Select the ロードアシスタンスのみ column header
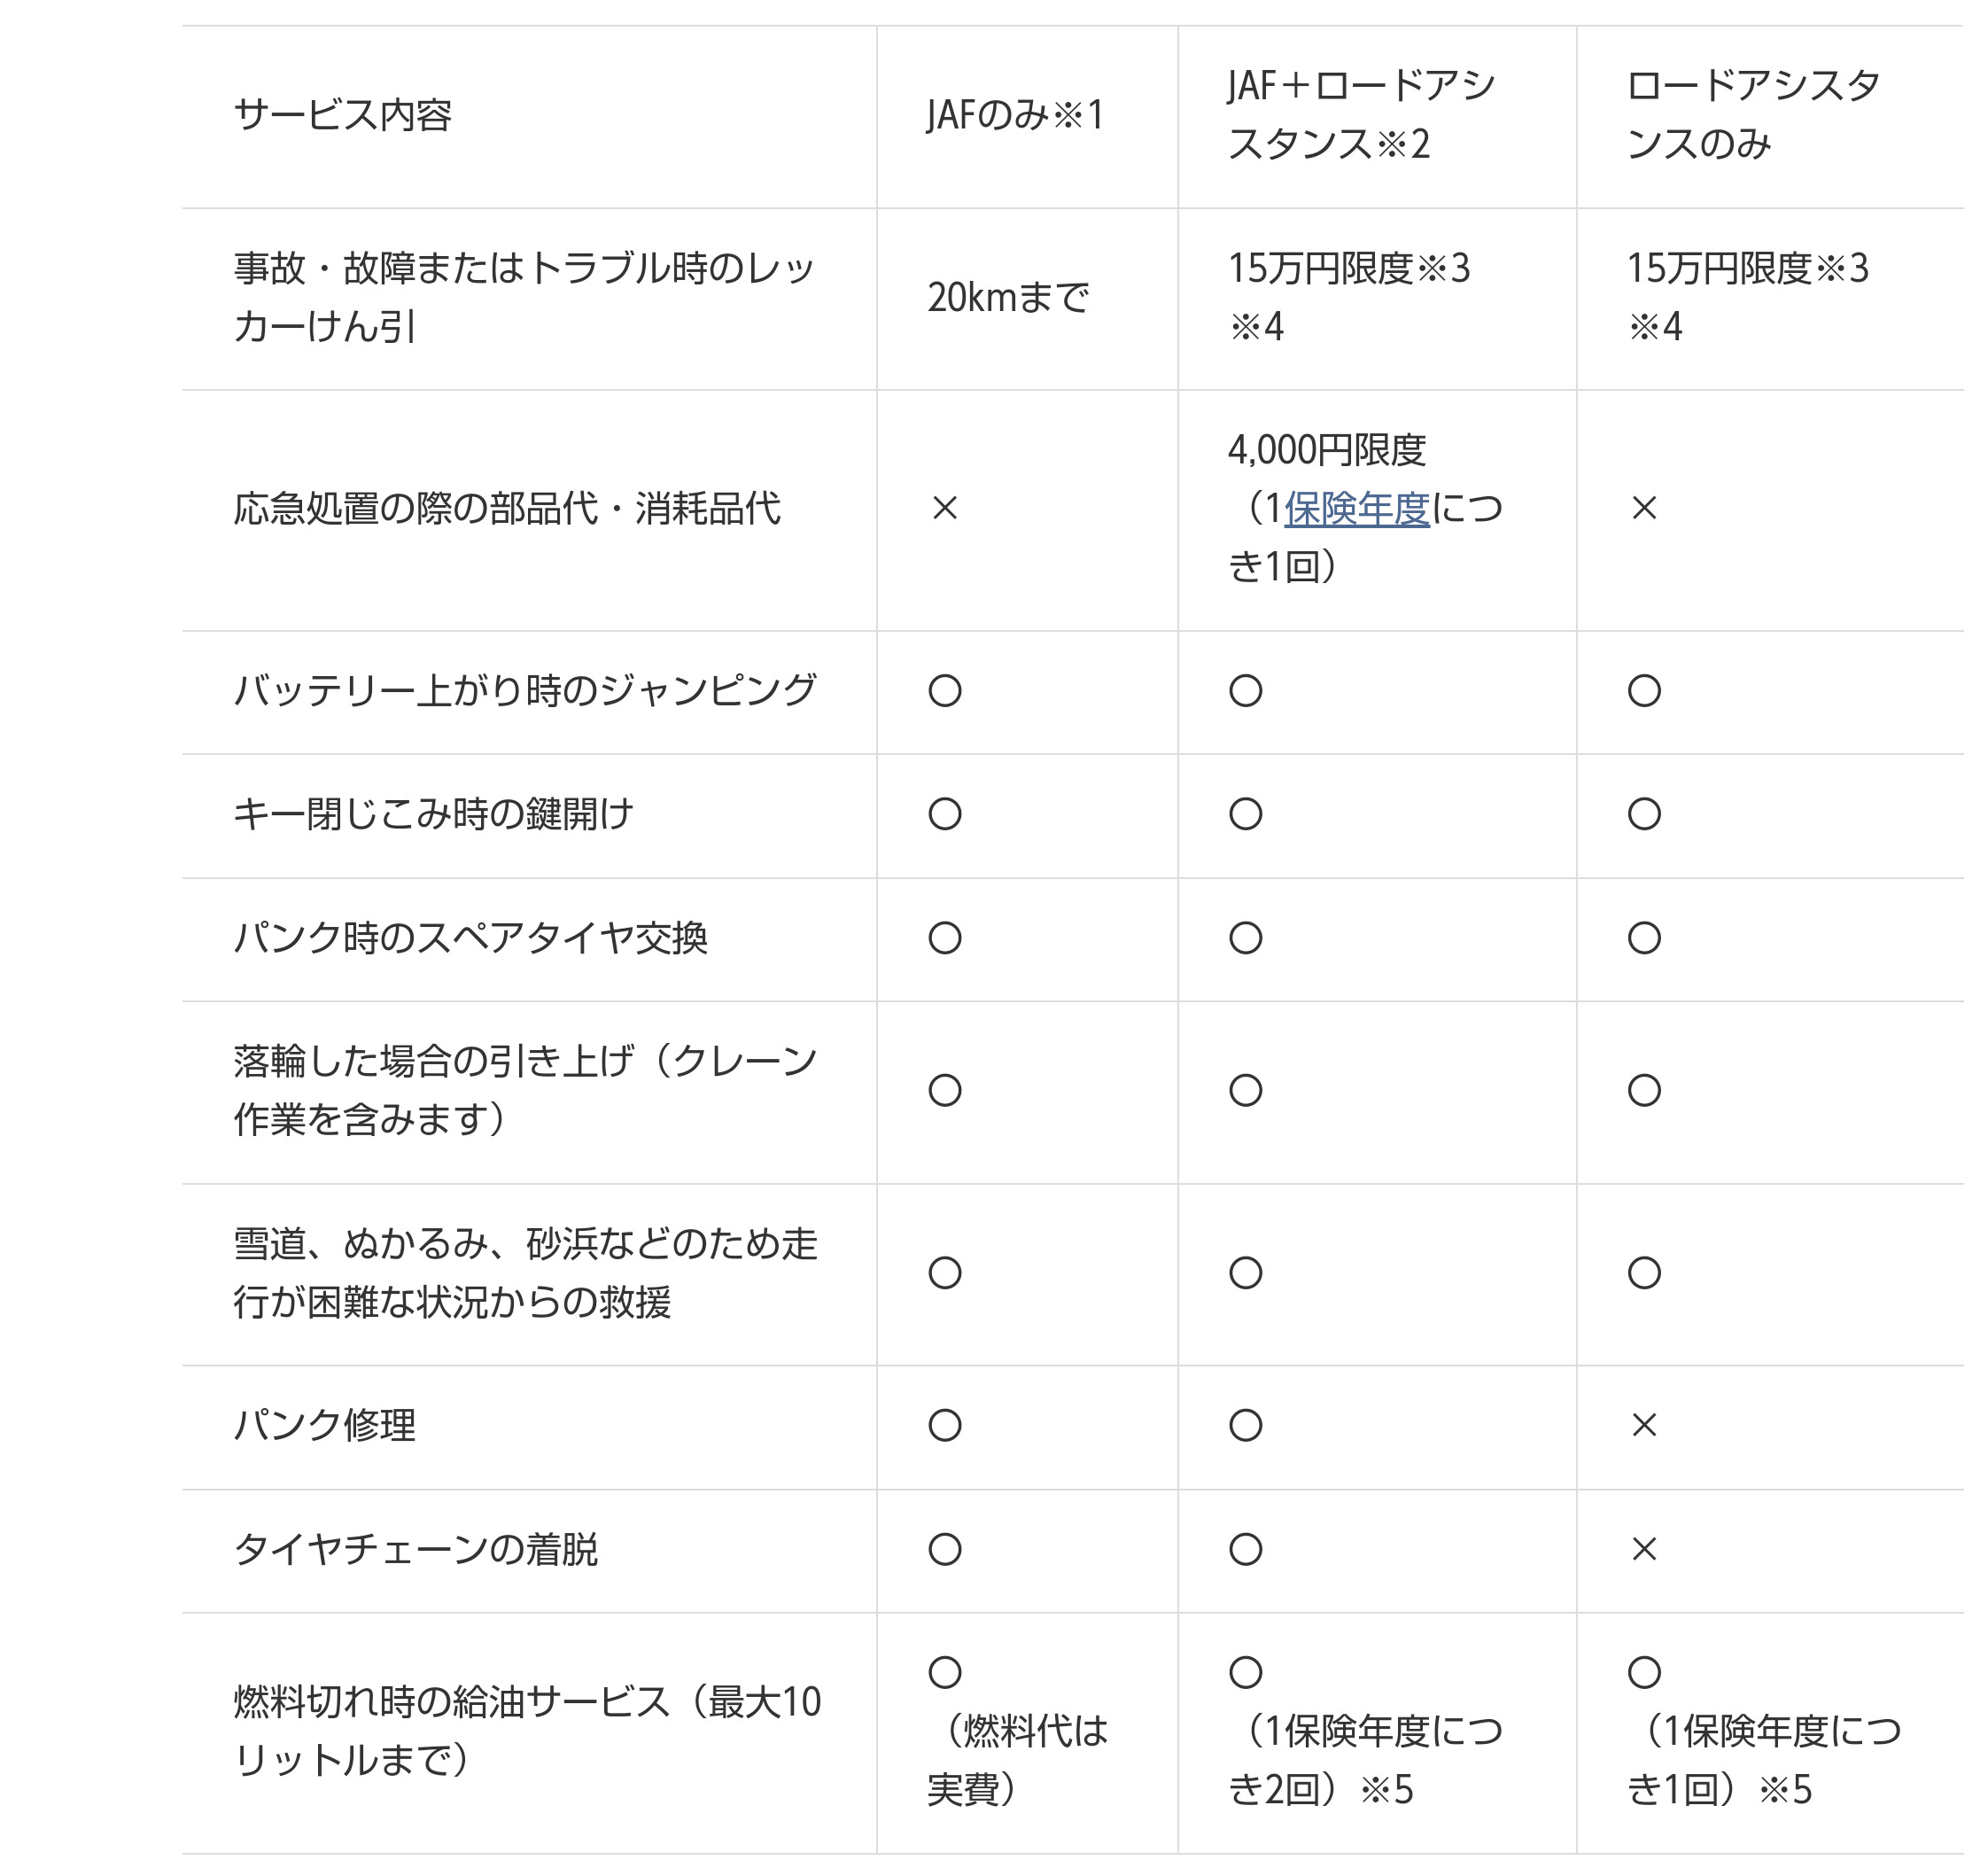This screenshot has height=1860, width=1988. click(1752, 115)
